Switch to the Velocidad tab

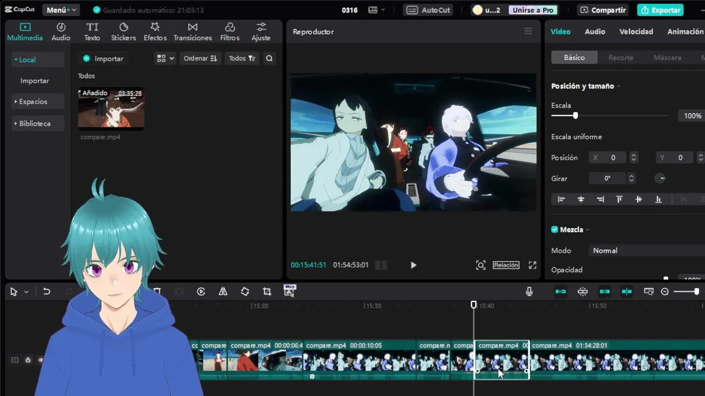(636, 31)
